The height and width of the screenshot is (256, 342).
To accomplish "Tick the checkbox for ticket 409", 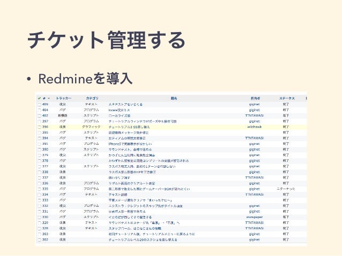I will pyautogui.click(x=40, y=105).
